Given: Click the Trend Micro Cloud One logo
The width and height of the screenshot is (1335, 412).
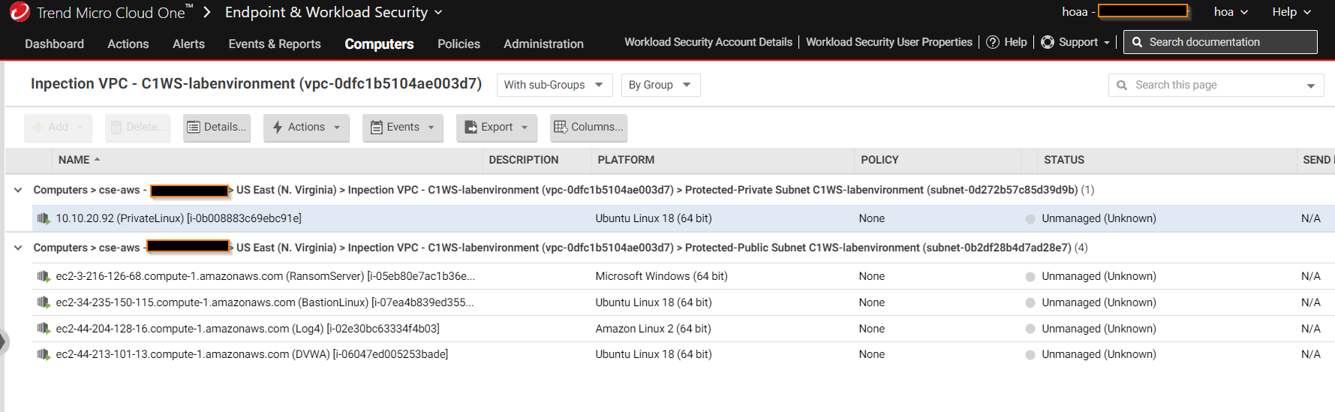Looking at the screenshot, I should click(20, 11).
